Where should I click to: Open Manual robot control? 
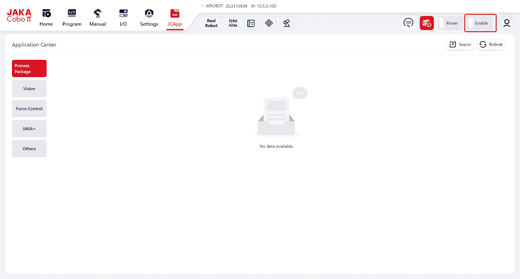pyautogui.click(x=97, y=18)
